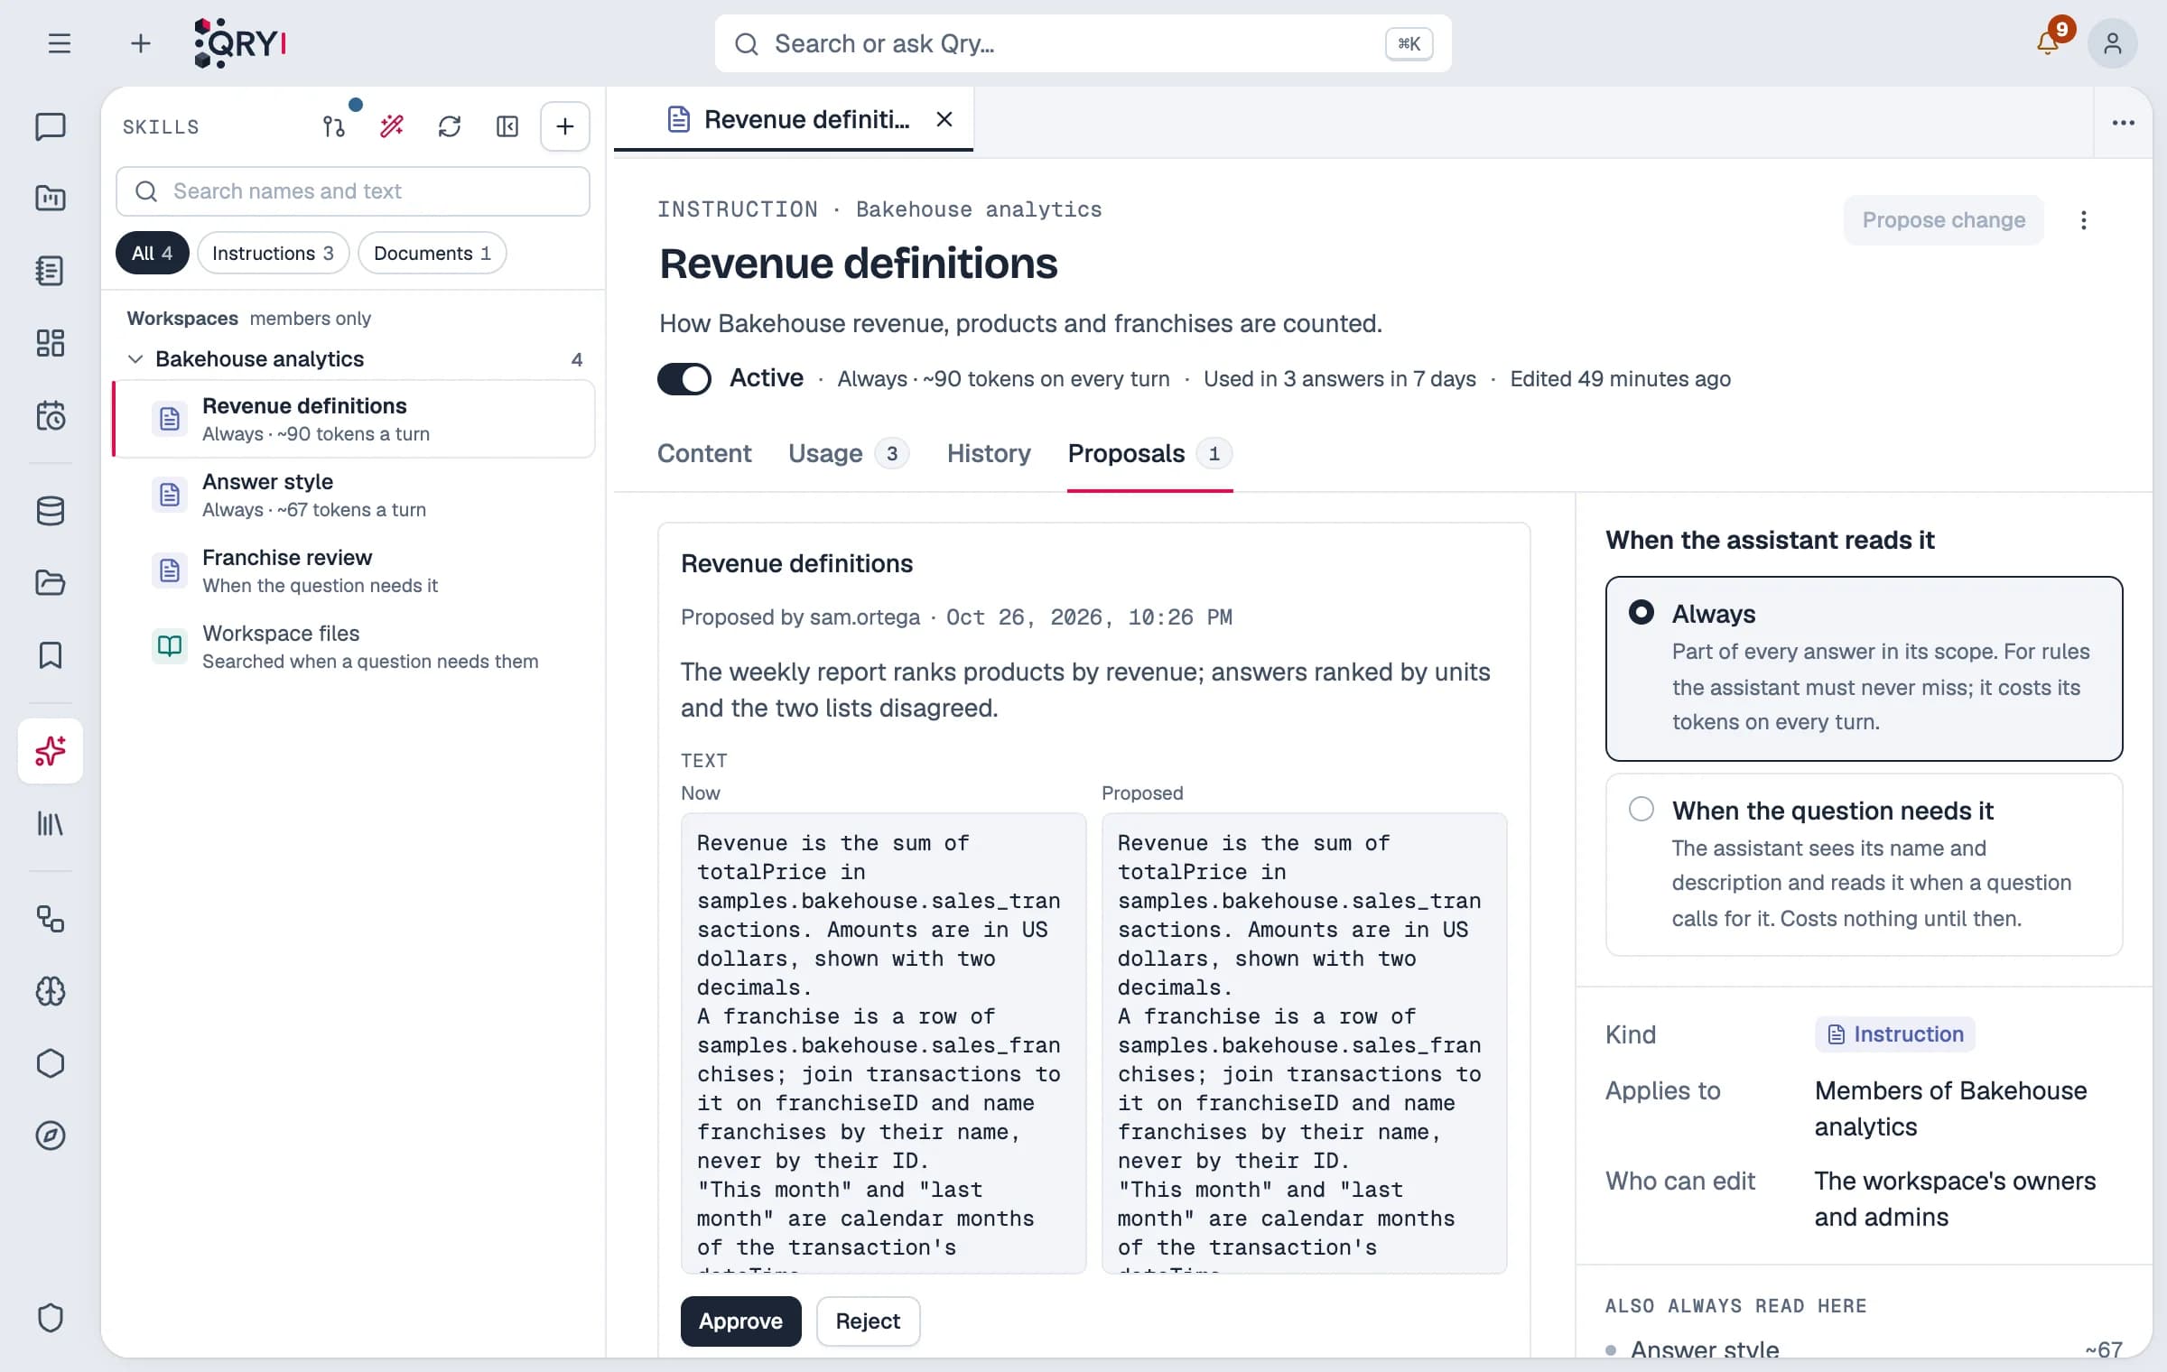The width and height of the screenshot is (2167, 1372).
Task: Switch to the Content tab
Action: [704, 453]
